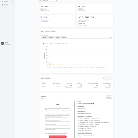Open the account switcher arrows

tap(13, 43)
